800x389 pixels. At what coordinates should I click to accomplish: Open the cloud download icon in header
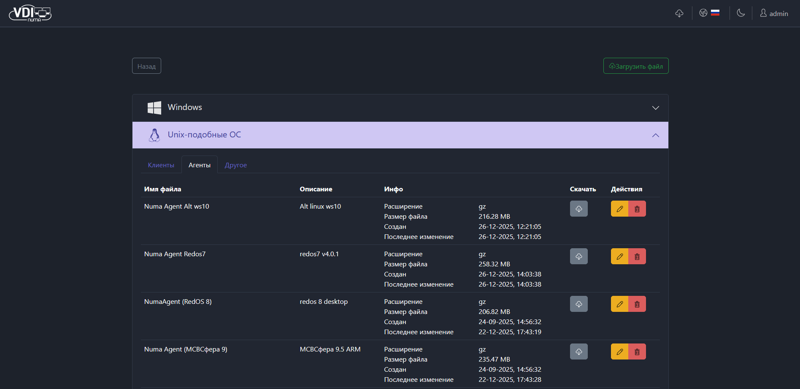click(x=679, y=13)
